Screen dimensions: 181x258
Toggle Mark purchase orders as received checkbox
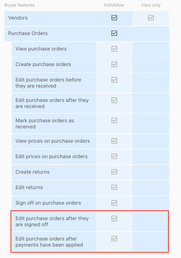coord(114,121)
